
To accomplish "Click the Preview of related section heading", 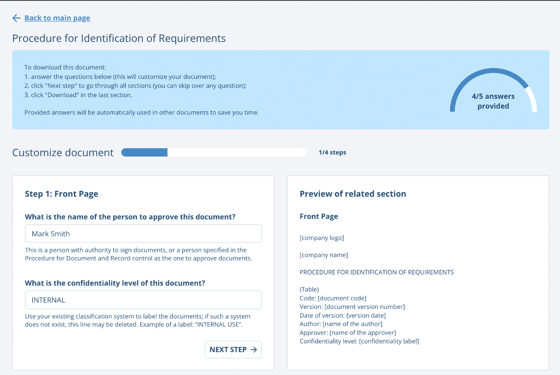I will point(353,194).
